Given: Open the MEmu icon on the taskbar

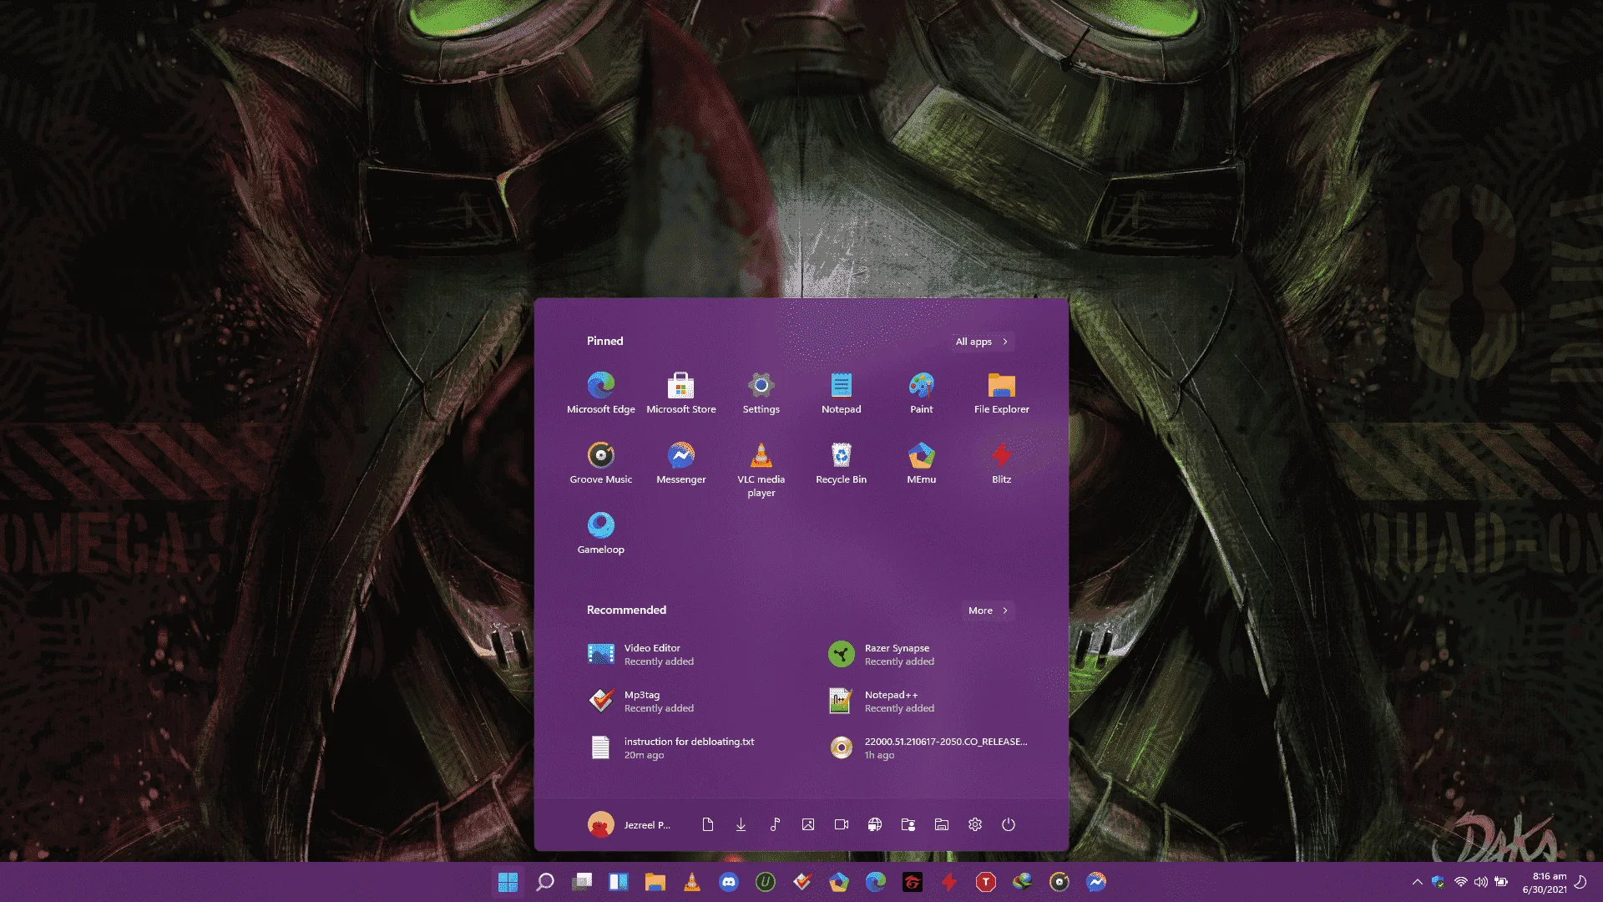Looking at the screenshot, I should tap(839, 882).
